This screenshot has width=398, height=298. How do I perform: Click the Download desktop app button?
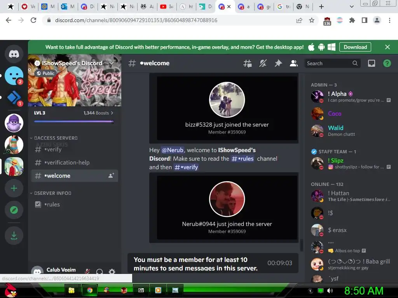(x=355, y=47)
